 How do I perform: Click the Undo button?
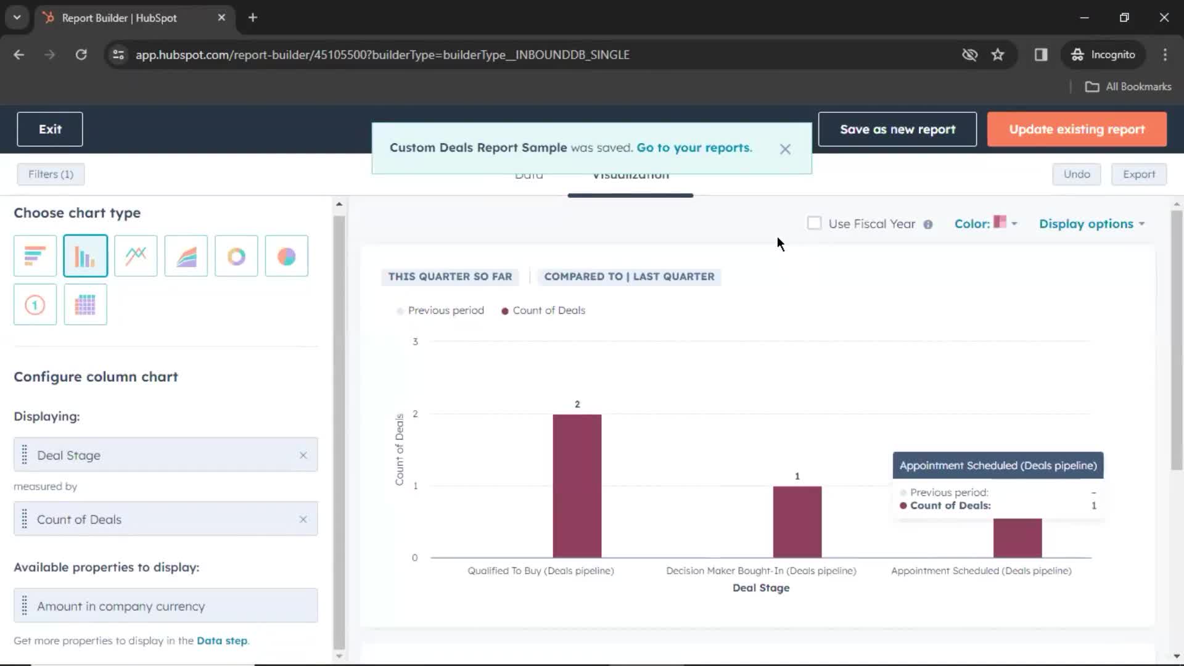(x=1077, y=175)
